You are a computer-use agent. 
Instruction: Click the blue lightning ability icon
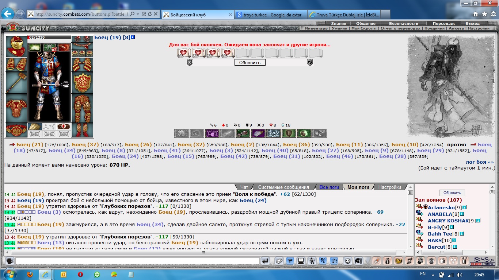274,133
